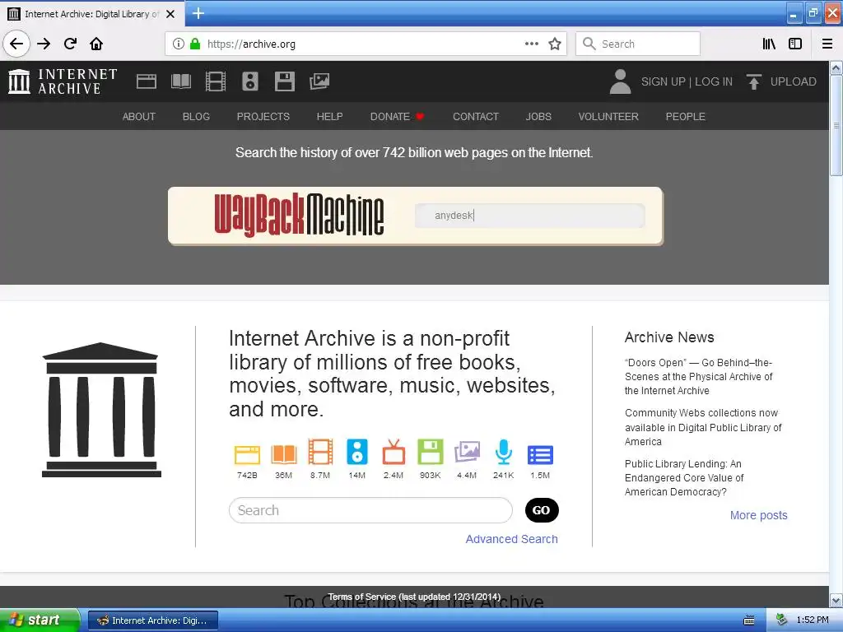Viewport: 843px width, 632px height.
Task: Open the HELP menu item
Action: [x=329, y=117]
